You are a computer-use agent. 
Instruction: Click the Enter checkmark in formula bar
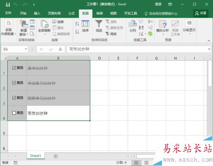[x=51, y=49]
